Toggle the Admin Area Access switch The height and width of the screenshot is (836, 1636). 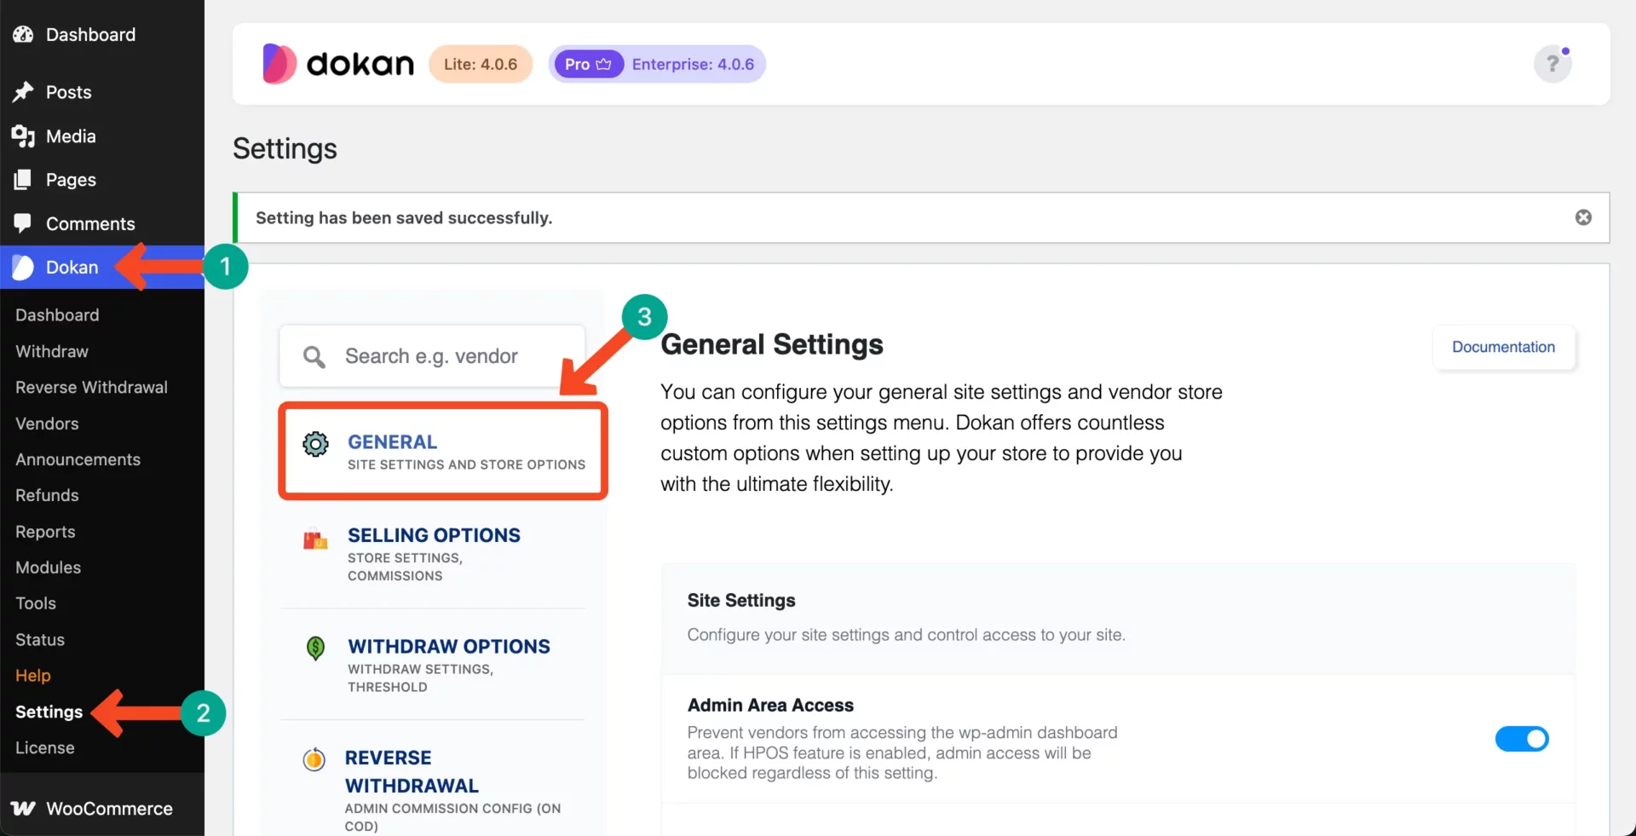click(1522, 739)
